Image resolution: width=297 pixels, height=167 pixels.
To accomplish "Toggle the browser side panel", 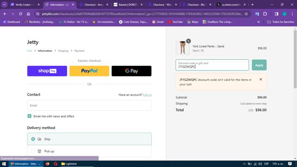I will pos(277,14).
